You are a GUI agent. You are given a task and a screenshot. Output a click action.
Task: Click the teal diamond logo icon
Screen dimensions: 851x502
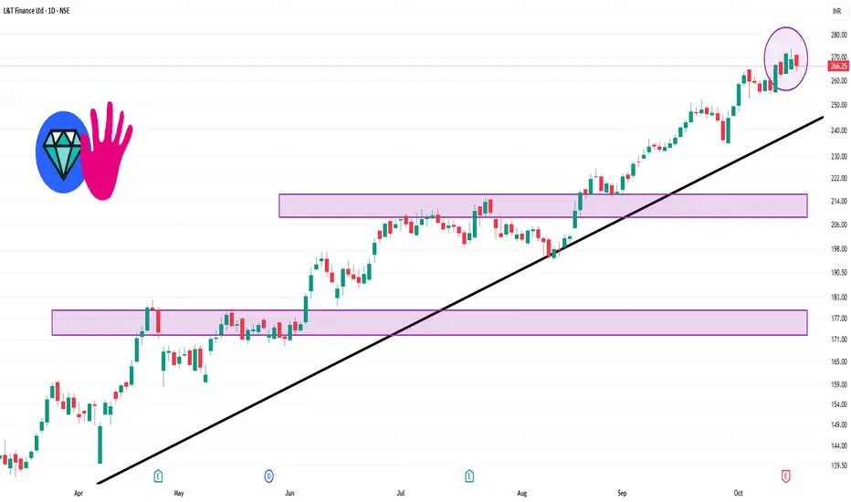point(61,152)
